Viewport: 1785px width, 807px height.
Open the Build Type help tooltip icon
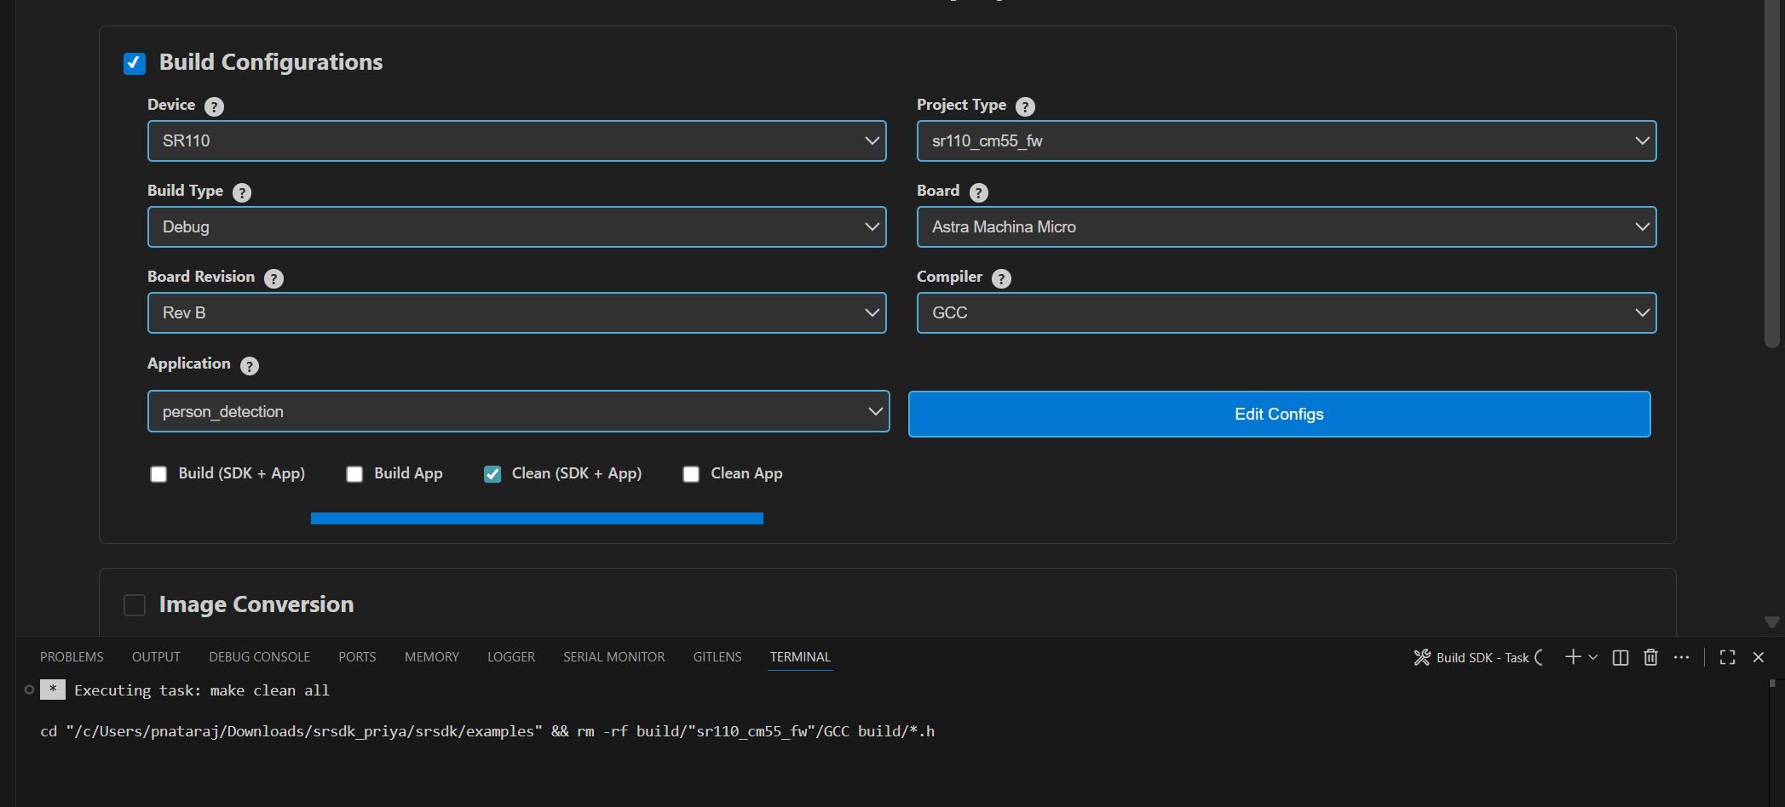[x=242, y=192]
